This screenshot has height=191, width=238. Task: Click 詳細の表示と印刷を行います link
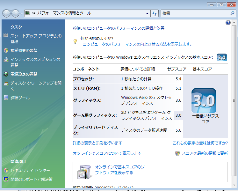click(97, 143)
